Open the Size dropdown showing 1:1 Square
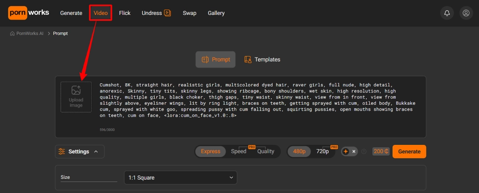 (x=181, y=178)
